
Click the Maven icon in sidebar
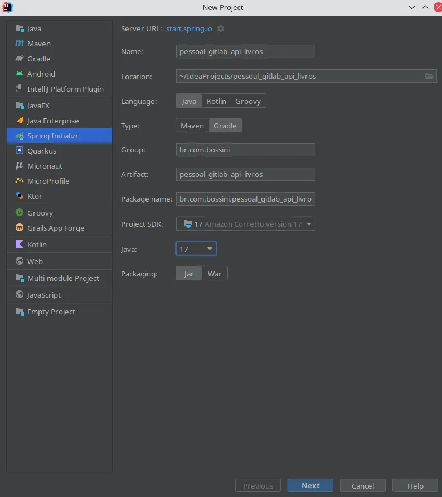(20, 44)
